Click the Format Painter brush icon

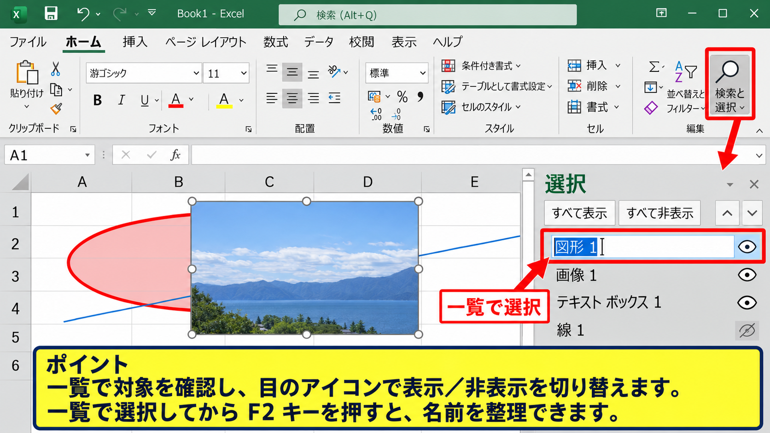[x=56, y=109]
